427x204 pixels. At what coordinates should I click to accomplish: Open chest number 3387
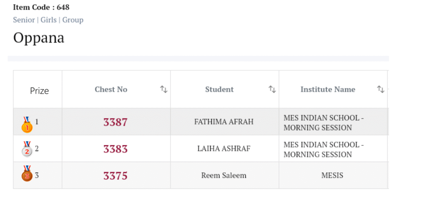click(116, 122)
